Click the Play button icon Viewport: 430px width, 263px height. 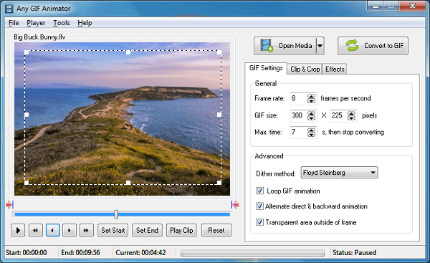(x=18, y=230)
